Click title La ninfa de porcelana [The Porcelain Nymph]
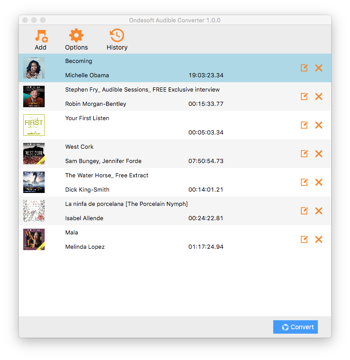This screenshot has height=360, width=350. (126, 204)
